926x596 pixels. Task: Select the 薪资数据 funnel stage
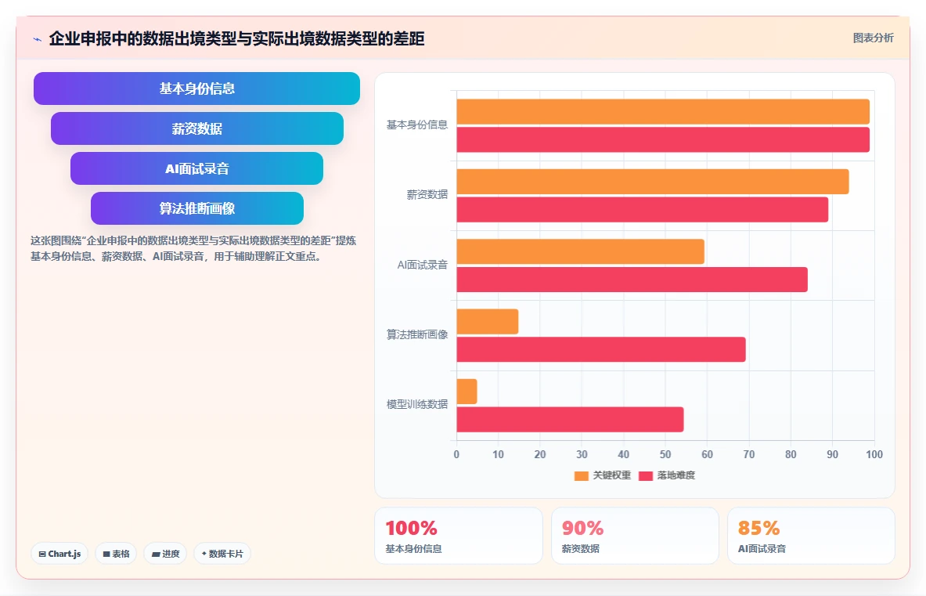(196, 128)
